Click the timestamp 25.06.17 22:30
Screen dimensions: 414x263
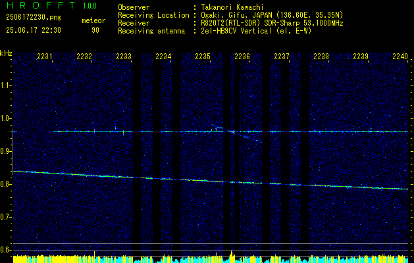[34, 30]
